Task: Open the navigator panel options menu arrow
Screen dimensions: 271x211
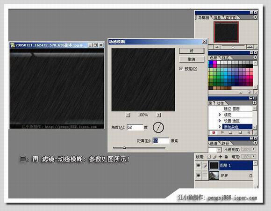Action: coord(255,17)
